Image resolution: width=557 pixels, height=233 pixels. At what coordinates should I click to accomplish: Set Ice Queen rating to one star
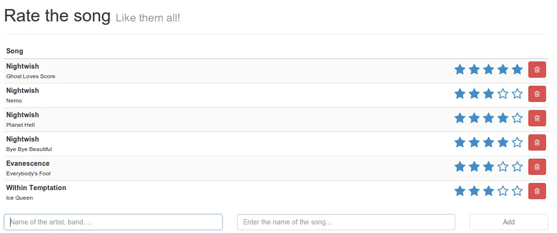coord(460,191)
